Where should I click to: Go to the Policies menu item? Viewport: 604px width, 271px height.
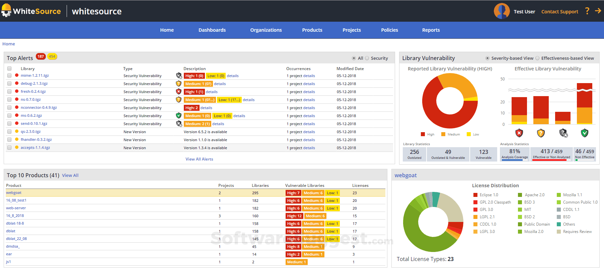point(389,30)
